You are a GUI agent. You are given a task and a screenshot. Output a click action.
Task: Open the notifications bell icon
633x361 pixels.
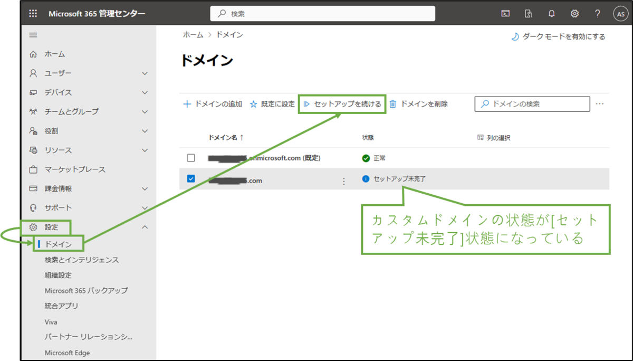coord(552,14)
